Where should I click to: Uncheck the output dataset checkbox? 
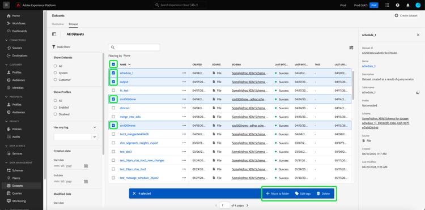click(x=113, y=82)
